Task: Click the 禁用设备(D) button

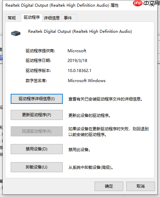Action: coord(37,149)
